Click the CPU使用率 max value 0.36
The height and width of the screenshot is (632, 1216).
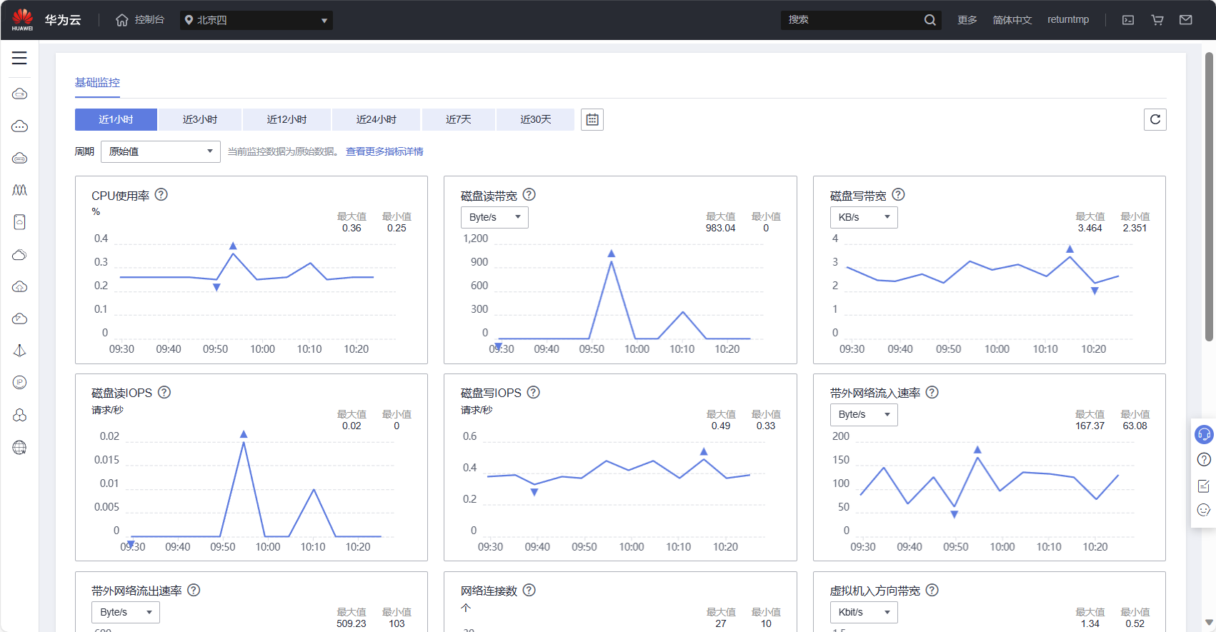tap(352, 229)
